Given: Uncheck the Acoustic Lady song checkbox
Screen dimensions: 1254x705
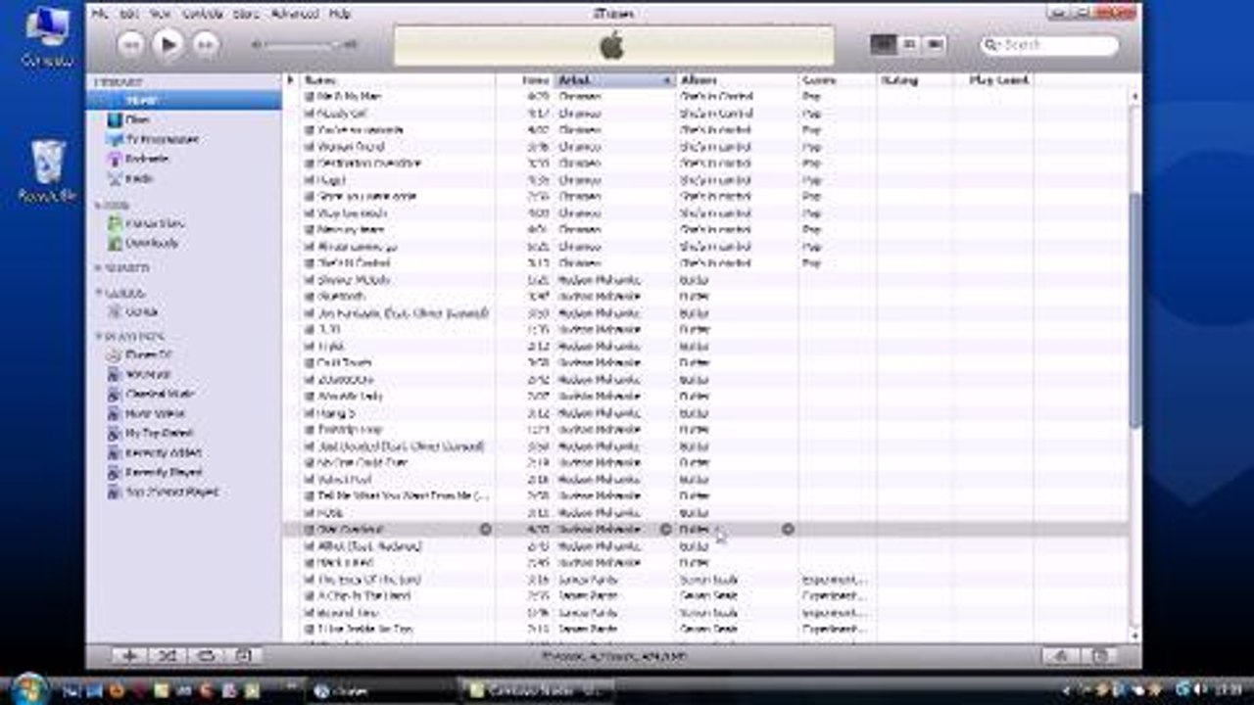Looking at the screenshot, I should (310, 397).
